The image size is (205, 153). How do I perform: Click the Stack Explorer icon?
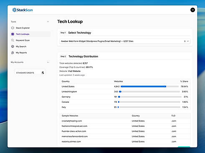tap(13, 28)
